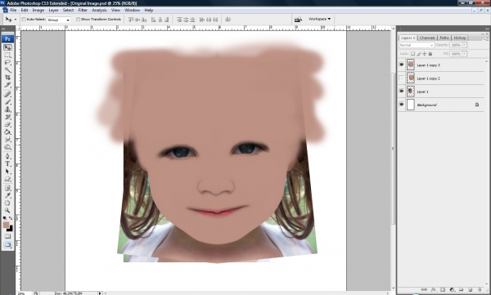Image resolution: width=491 pixels, height=295 pixels.
Task: Select the Blur tool
Action: [x=7, y=140]
